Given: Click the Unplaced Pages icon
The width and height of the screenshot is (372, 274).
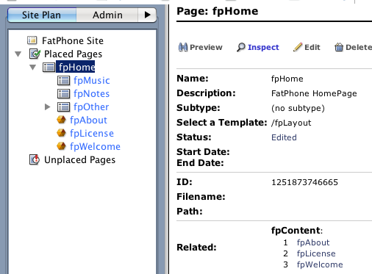Looking at the screenshot, I should point(35,159).
